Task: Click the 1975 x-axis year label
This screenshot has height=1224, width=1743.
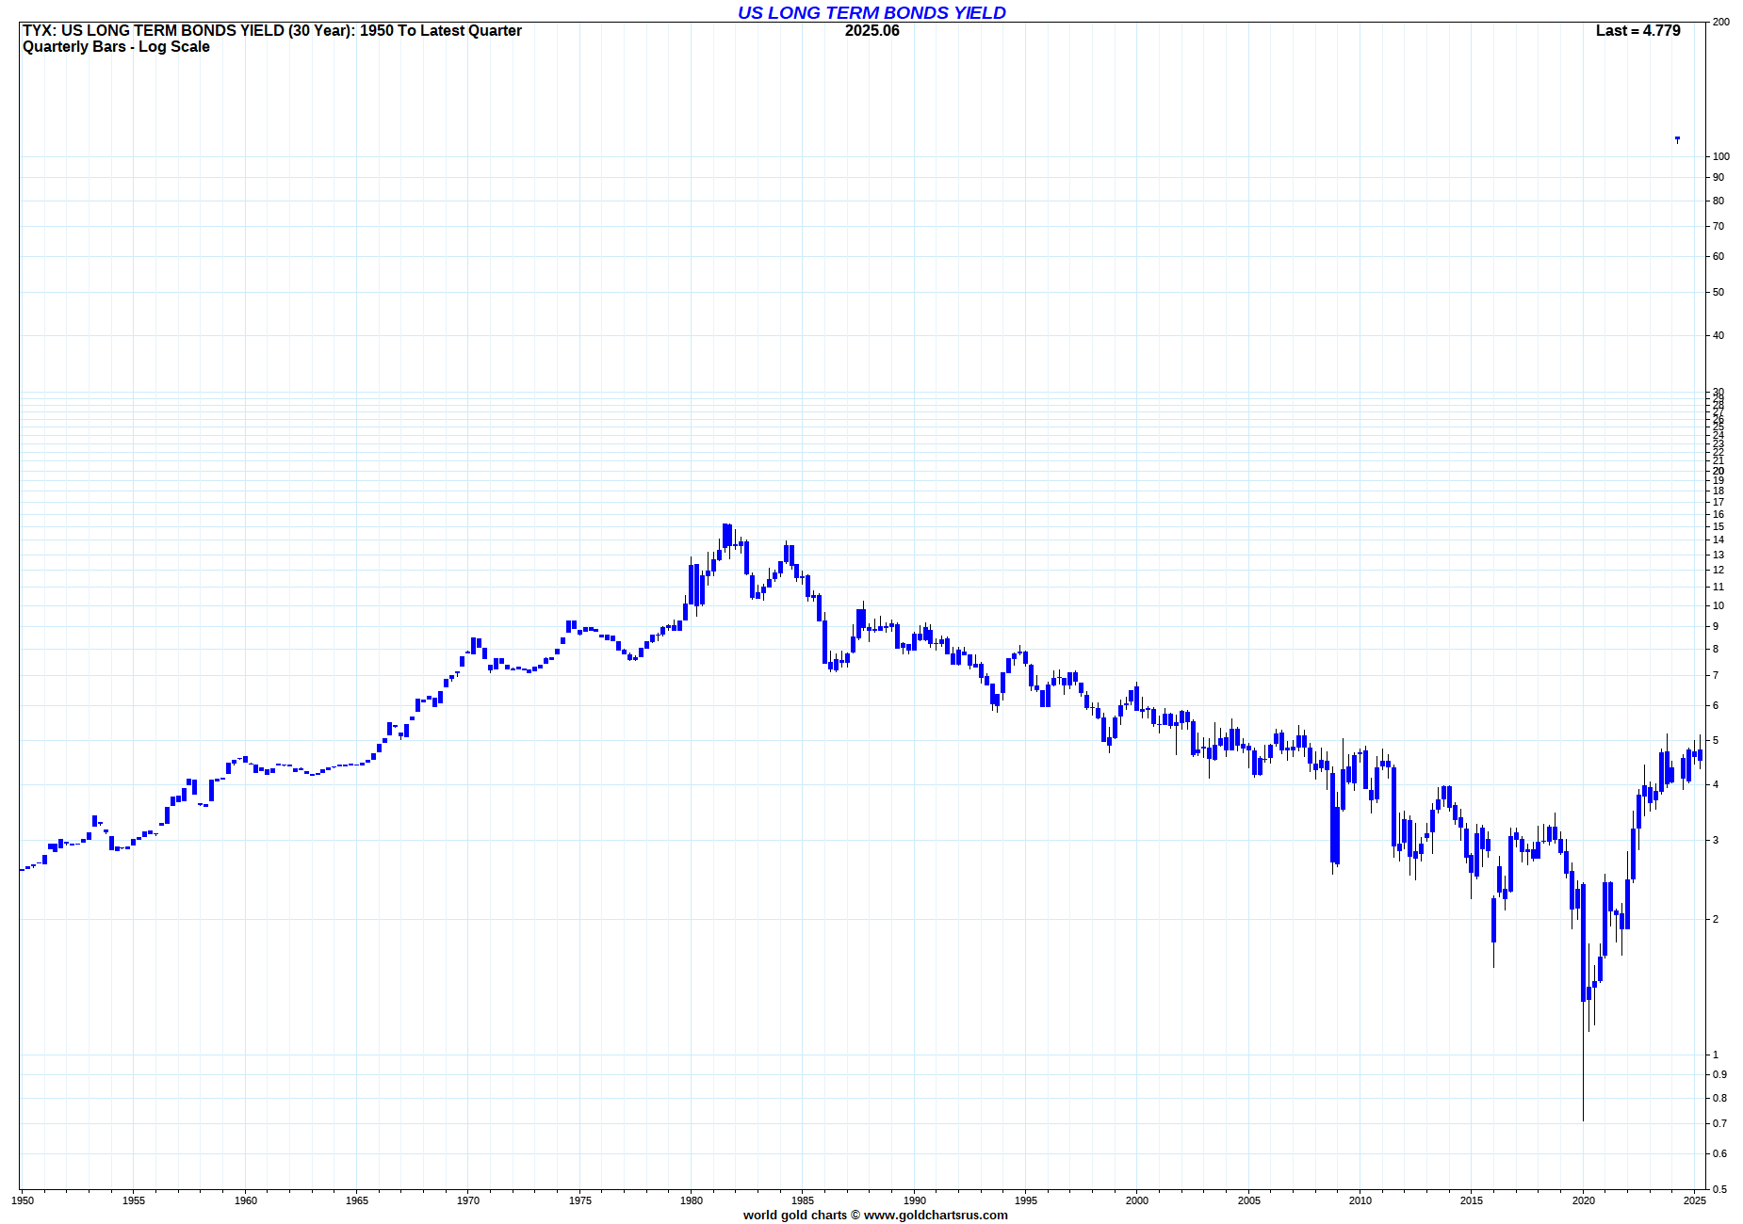Action: (x=580, y=1200)
